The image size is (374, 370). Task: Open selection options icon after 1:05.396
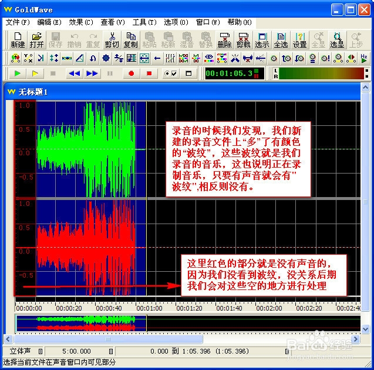(x=287, y=351)
